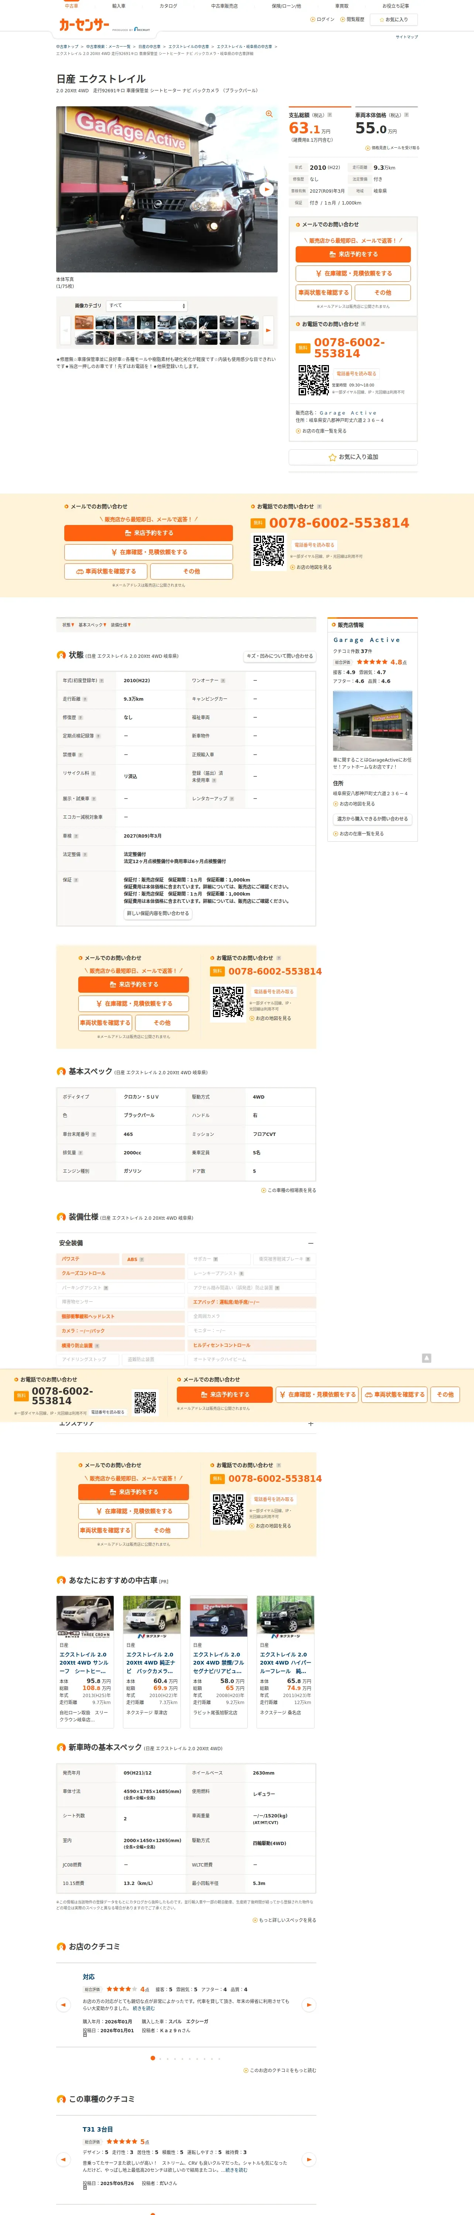Click the right arrow of thumbnail strip

[x=268, y=329]
